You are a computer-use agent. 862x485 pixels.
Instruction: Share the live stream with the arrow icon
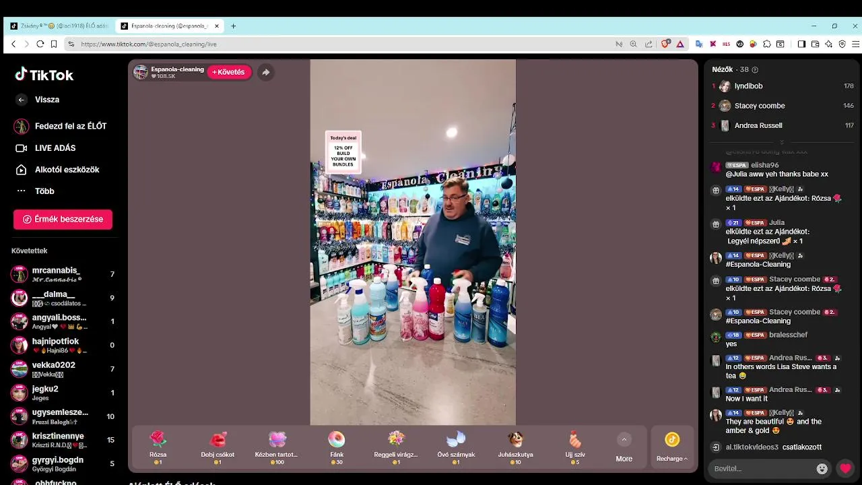click(266, 72)
